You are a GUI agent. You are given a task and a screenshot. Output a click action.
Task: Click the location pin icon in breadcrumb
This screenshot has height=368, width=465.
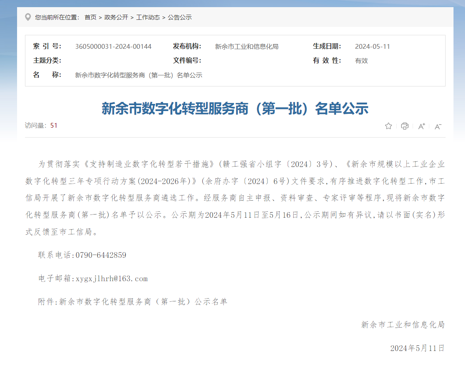28,17
